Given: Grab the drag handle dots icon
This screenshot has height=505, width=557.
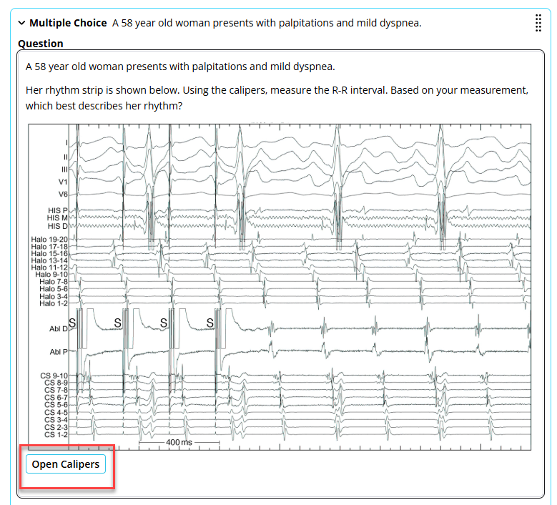Looking at the screenshot, I should (x=538, y=23).
